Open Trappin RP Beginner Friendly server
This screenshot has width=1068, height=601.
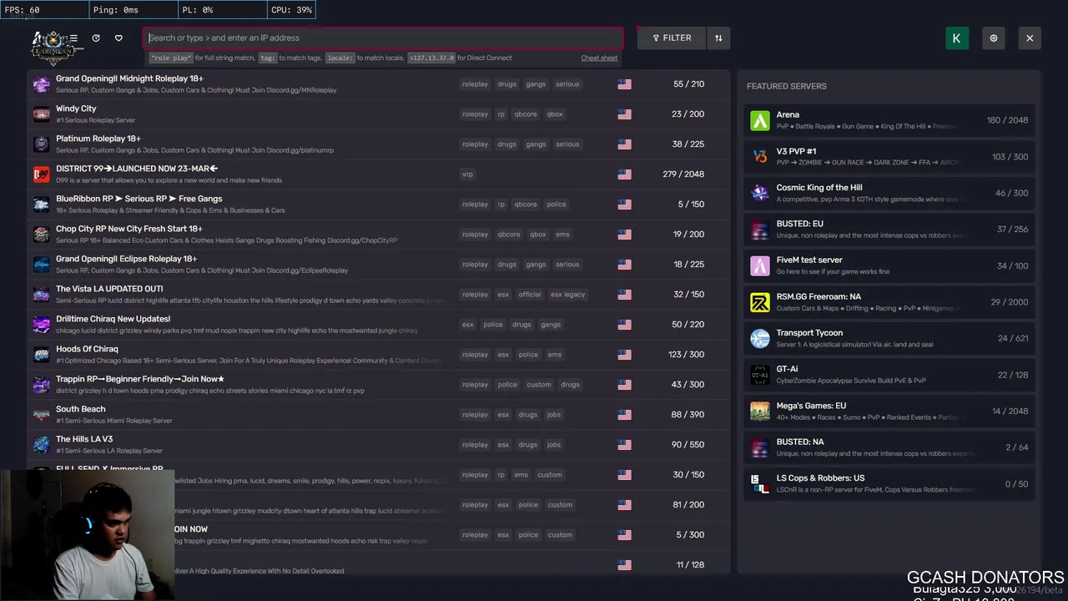point(379,385)
